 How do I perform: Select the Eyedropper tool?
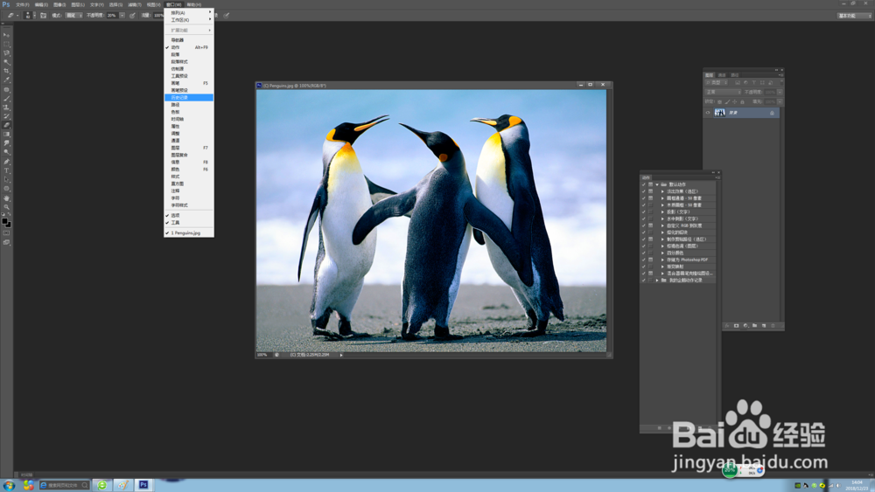tap(7, 80)
